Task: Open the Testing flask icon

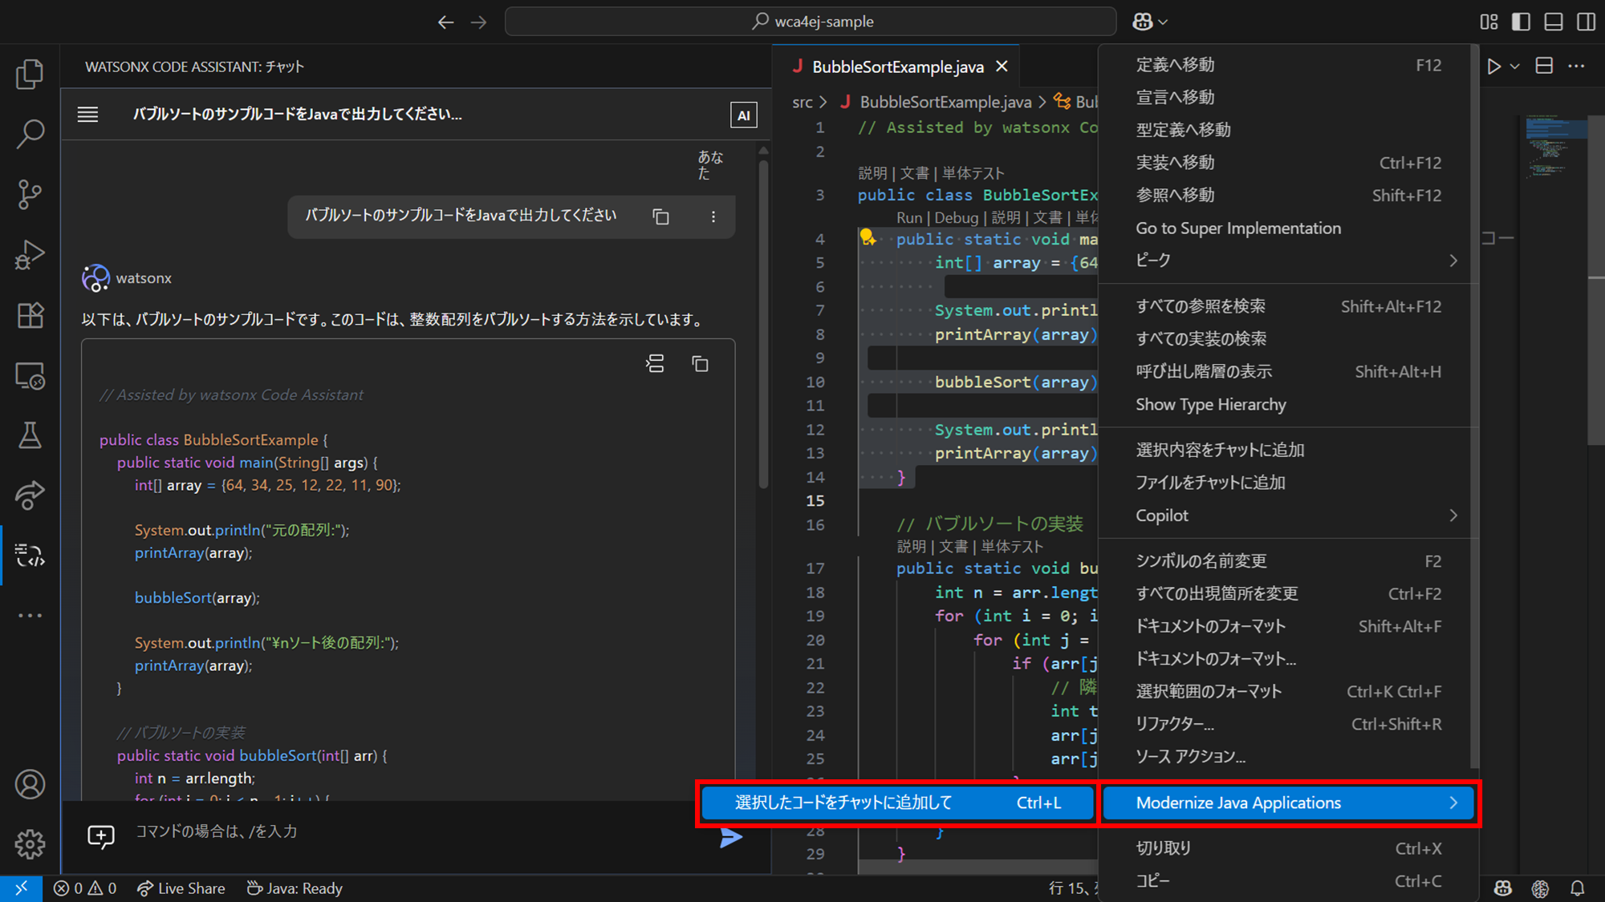Action: pos(30,435)
